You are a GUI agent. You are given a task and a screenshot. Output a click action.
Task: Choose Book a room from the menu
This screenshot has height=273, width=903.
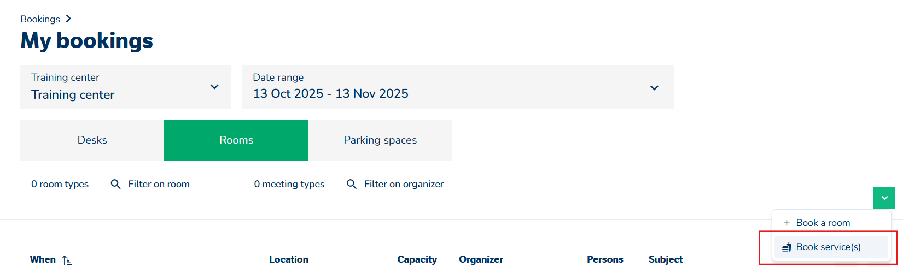(823, 223)
